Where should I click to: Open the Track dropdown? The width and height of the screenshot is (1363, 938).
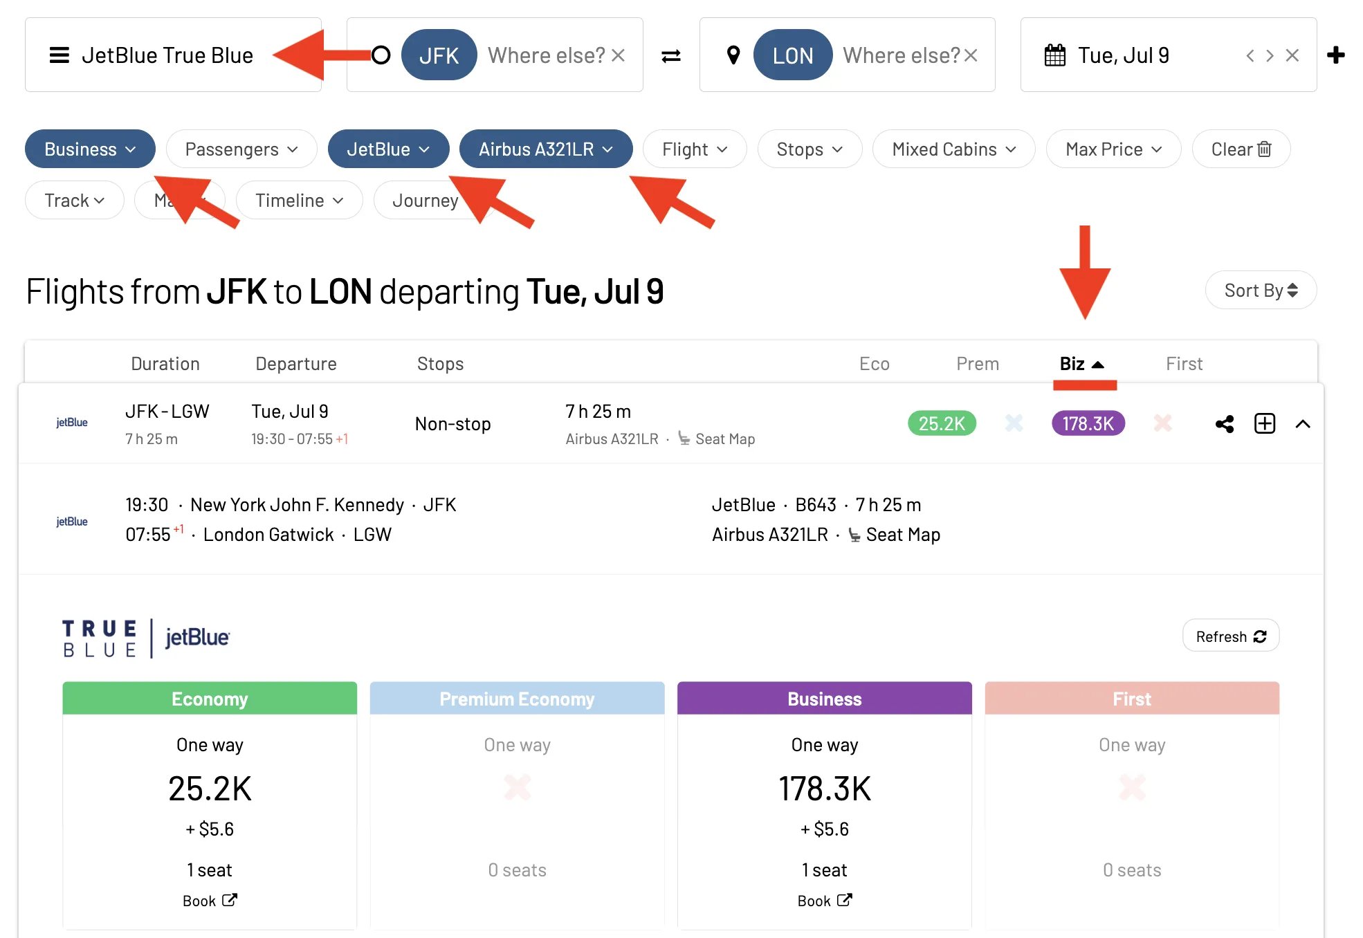point(74,200)
